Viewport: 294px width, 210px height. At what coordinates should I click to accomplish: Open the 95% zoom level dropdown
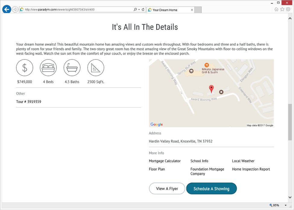(286, 205)
